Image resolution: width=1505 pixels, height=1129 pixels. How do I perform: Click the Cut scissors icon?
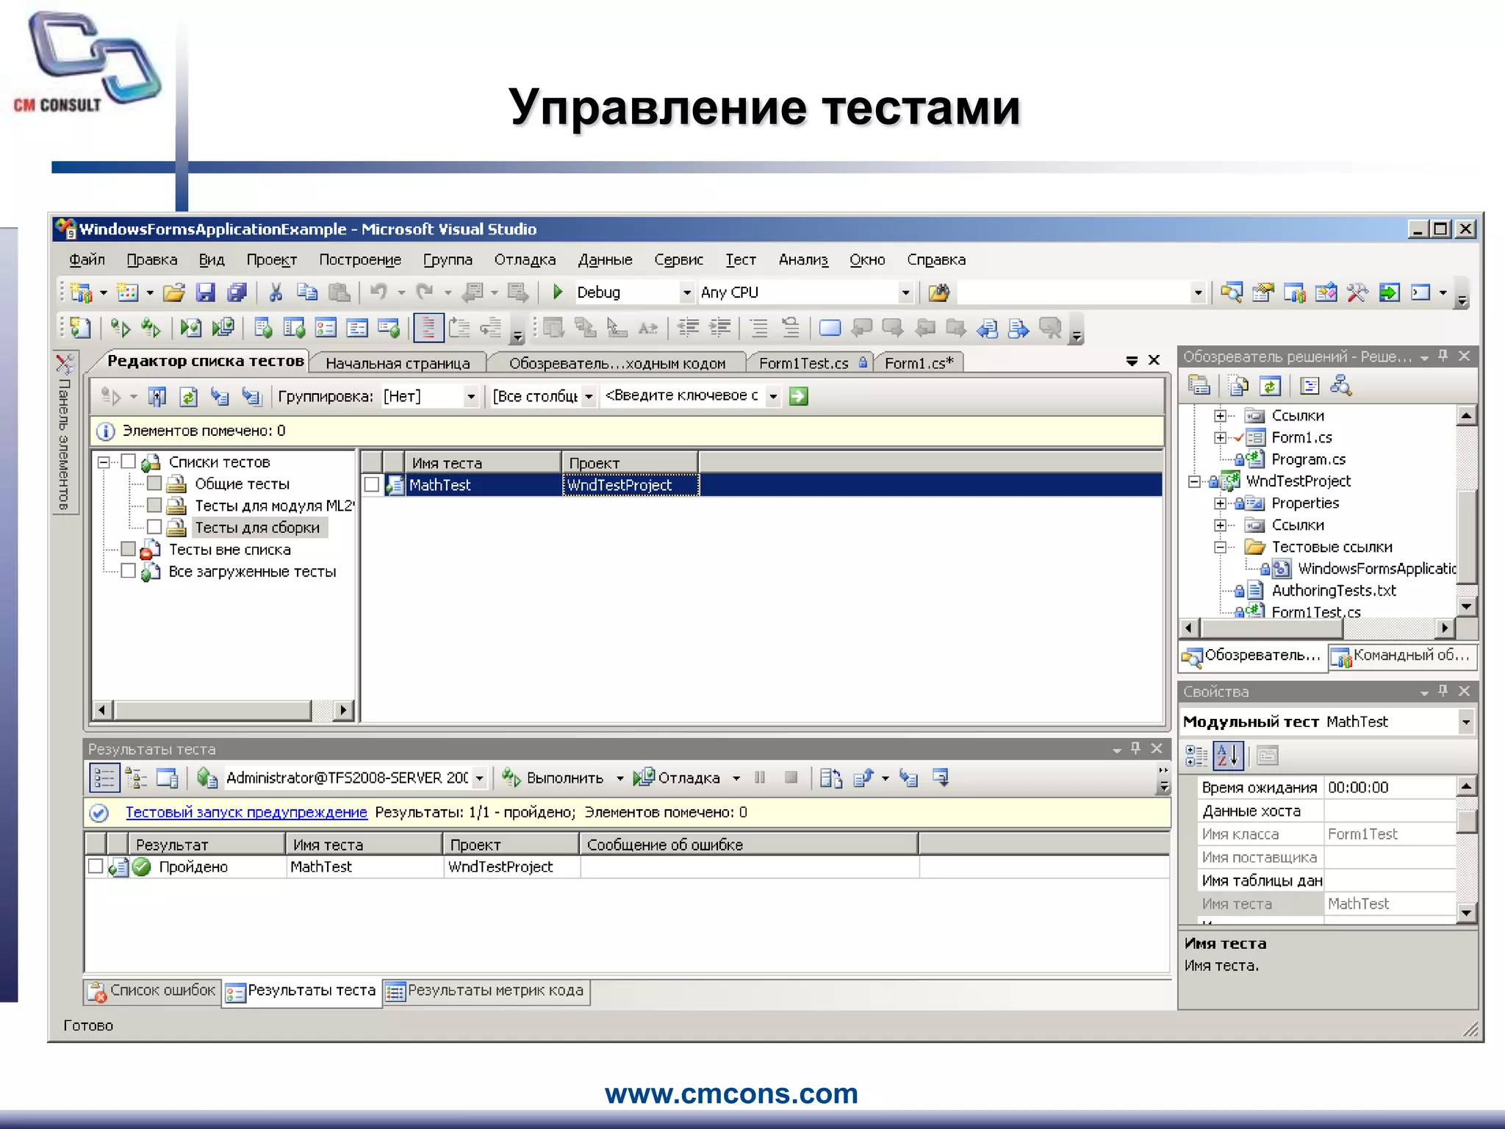[276, 293]
